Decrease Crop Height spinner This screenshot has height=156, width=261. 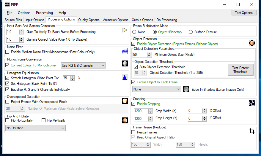150,120
